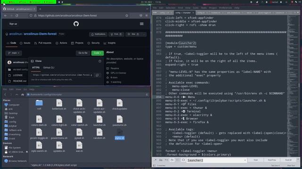Open the main branch dropdown
The width and height of the screenshot is (302, 169).
click(14, 53)
